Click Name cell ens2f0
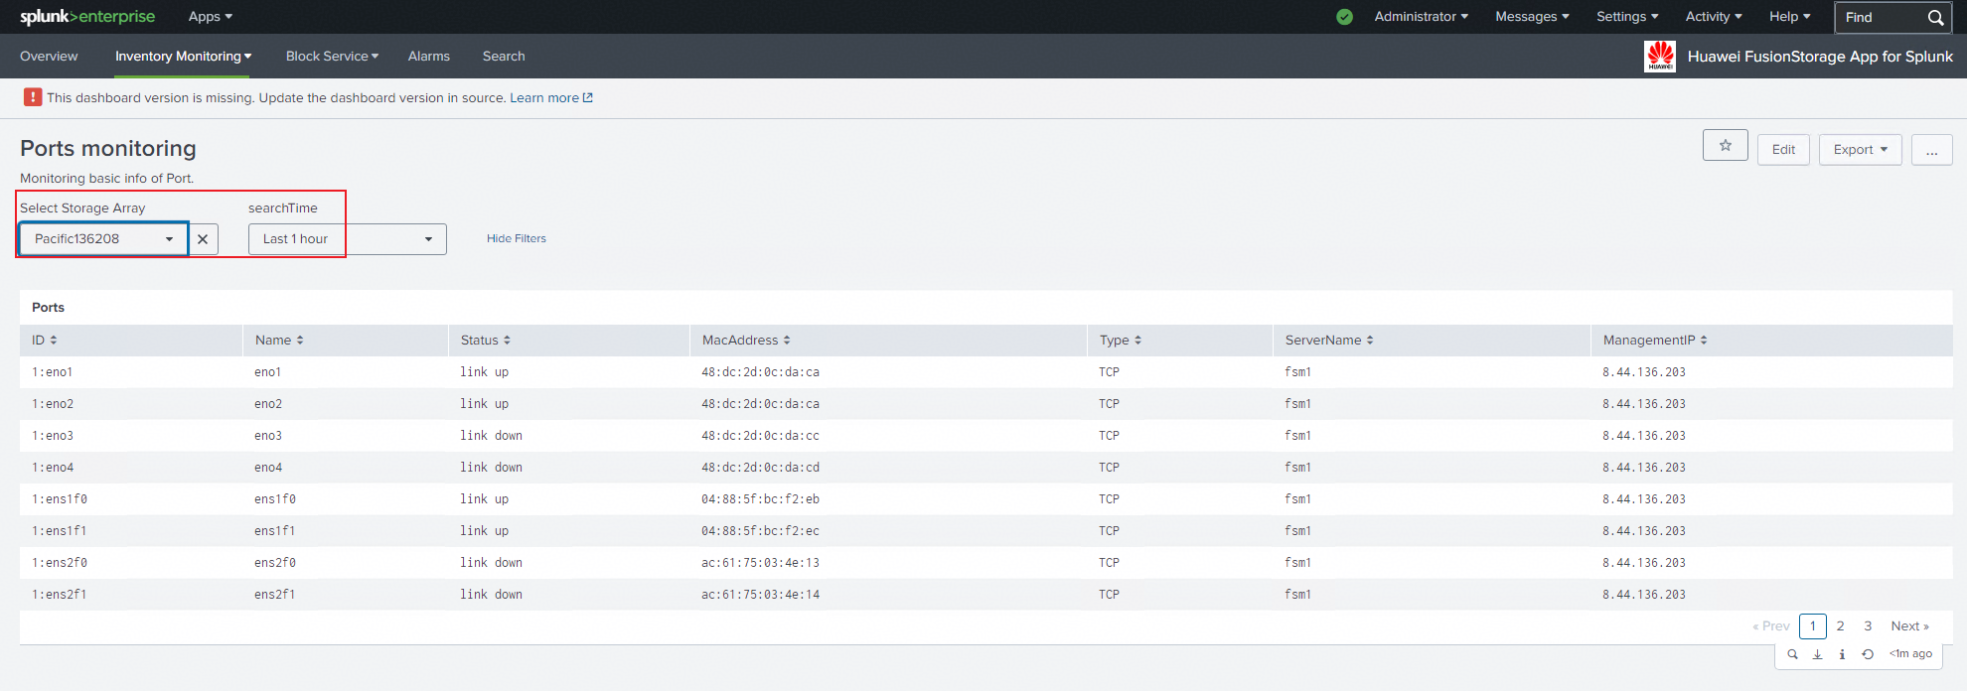The image size is (1967, 691). (275, 563)
